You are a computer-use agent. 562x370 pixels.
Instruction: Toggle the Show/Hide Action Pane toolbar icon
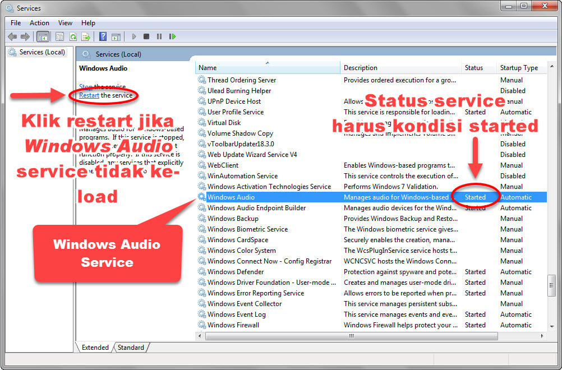[116, 36]
